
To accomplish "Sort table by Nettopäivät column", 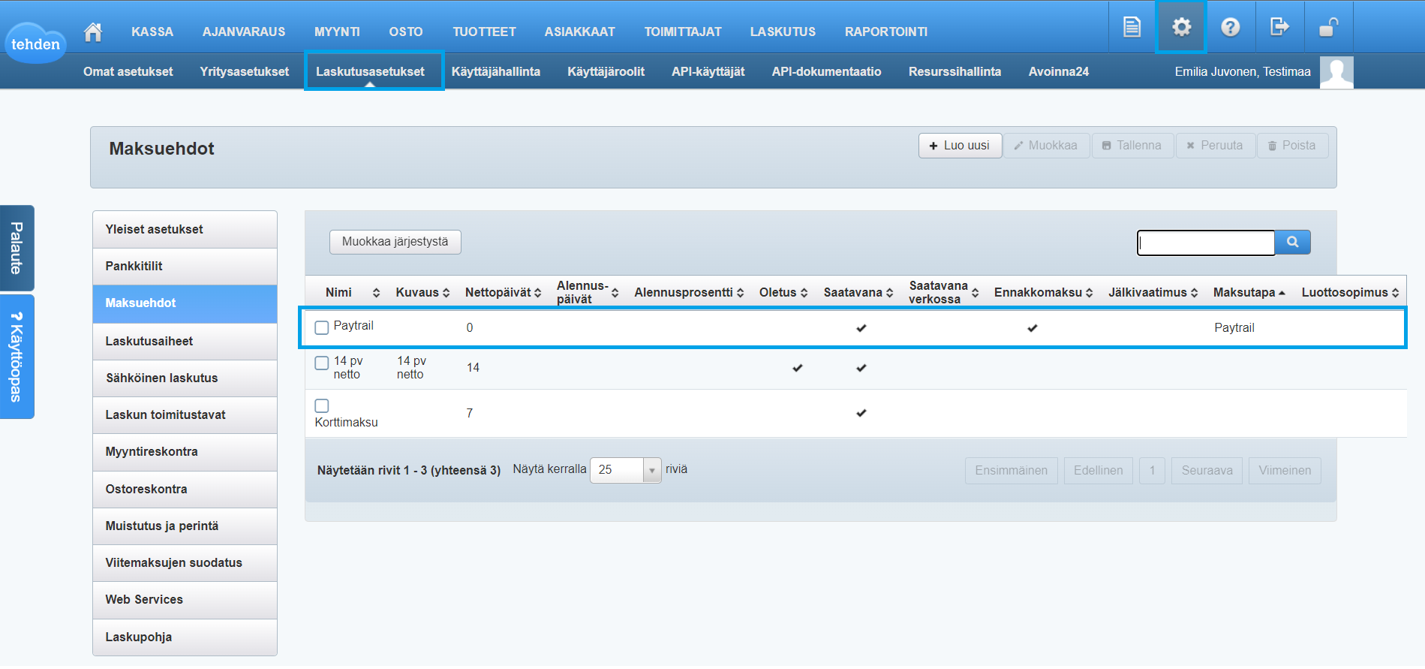I will coord(502,292).
